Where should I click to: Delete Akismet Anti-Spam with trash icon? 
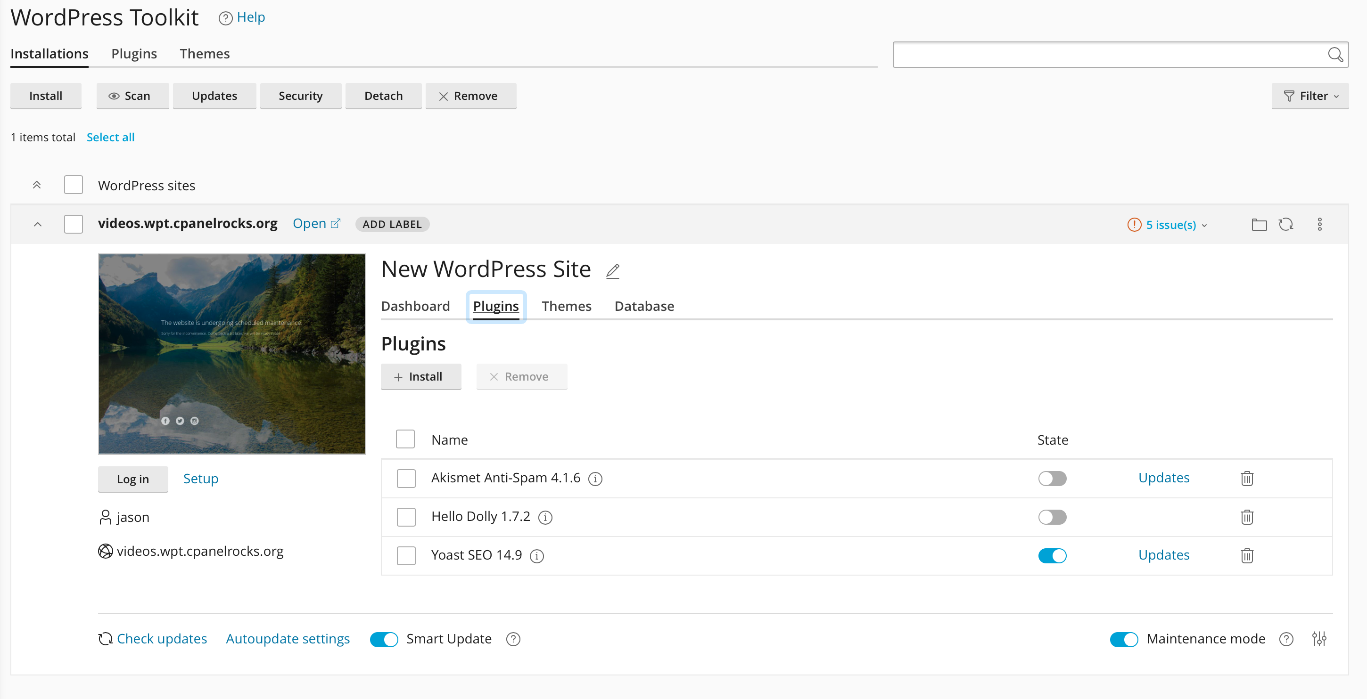tap(1246, 479)
